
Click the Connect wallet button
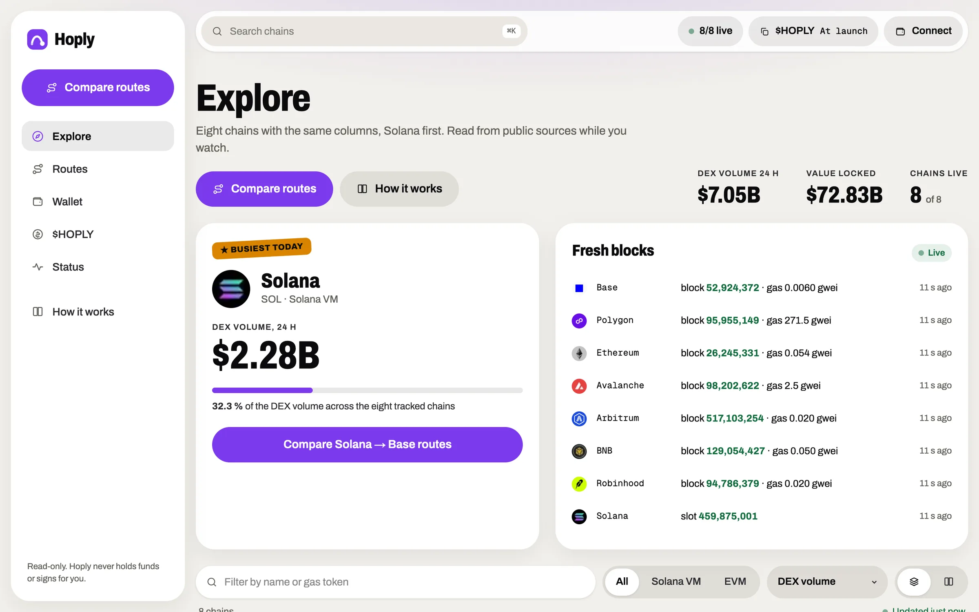pos(923,31)
